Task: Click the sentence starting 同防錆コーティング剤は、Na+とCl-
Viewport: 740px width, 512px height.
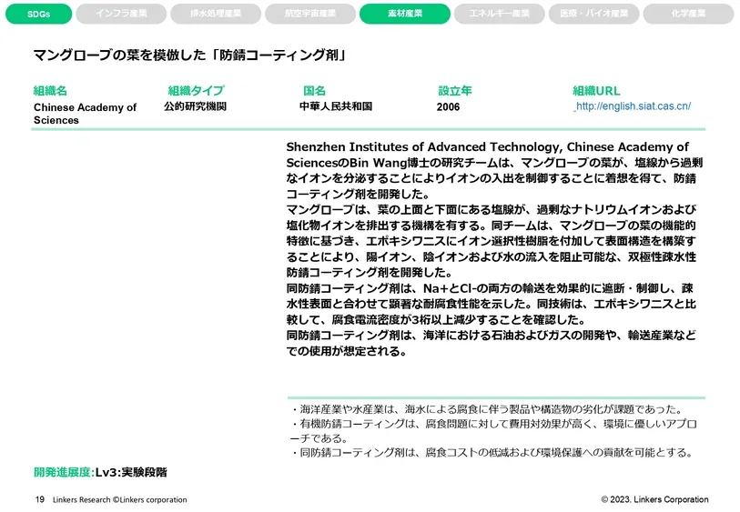Action: tap(490, 304)
